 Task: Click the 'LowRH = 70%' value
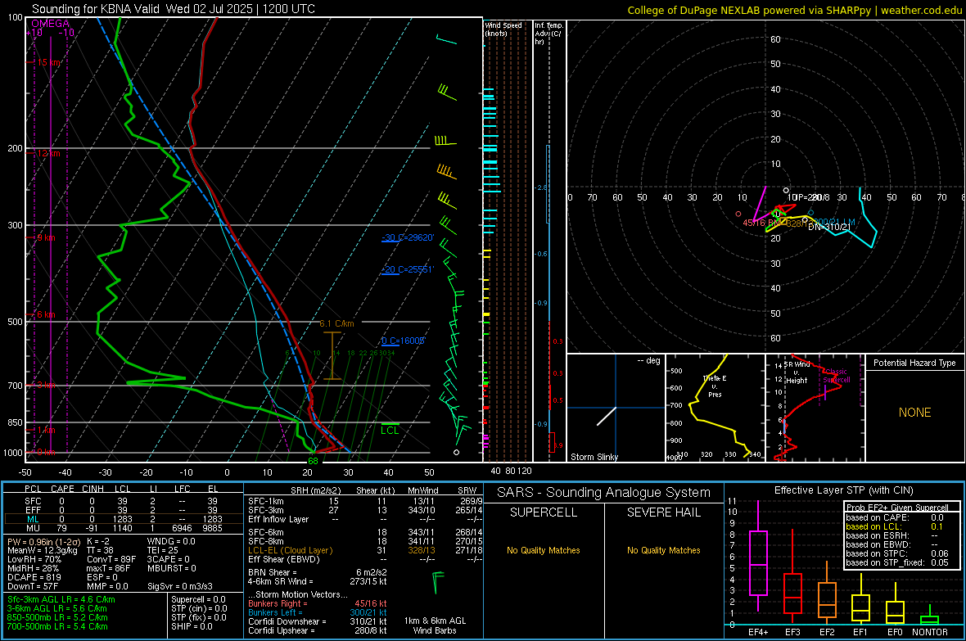point(34,559)
